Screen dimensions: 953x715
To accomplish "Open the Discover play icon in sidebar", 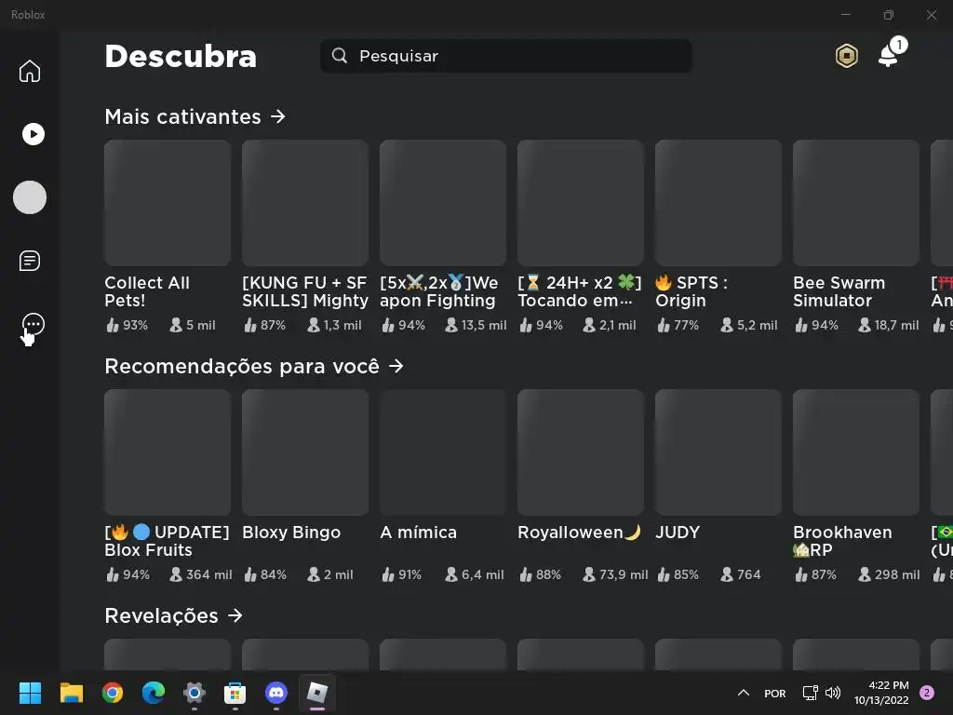I will coord(33,134).
